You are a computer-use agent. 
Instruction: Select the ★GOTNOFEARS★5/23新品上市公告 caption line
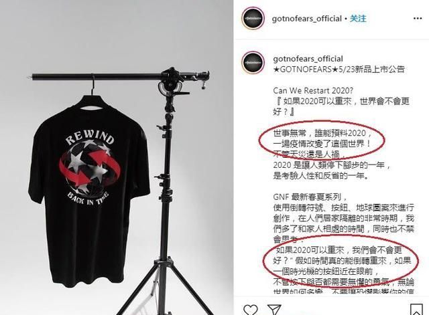coord(339,69)
